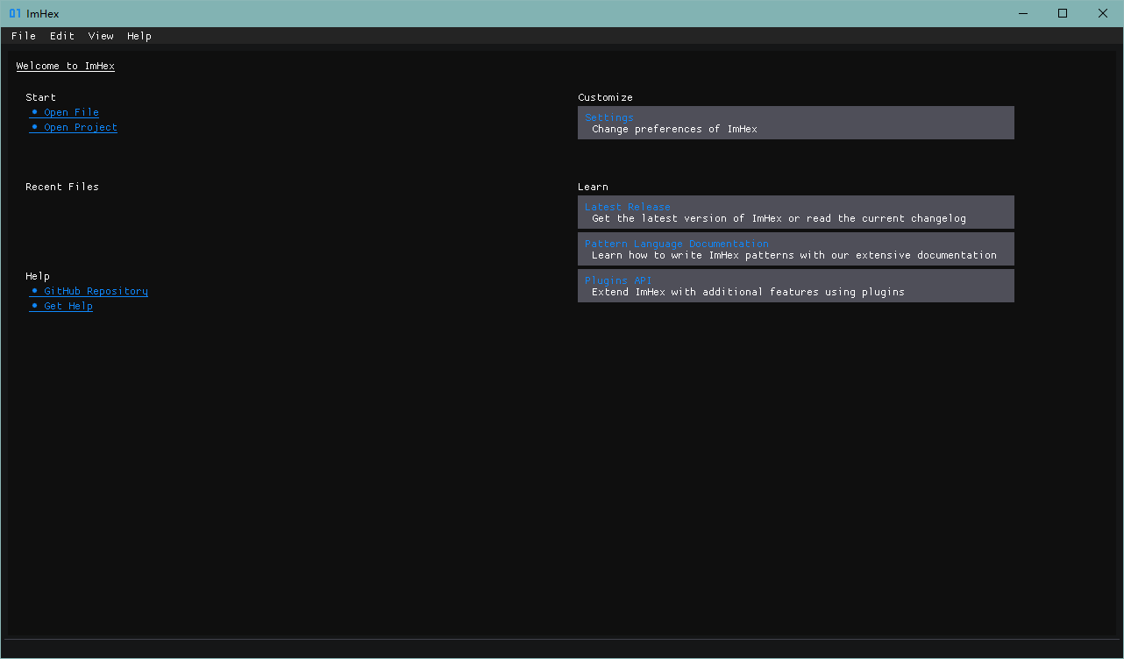Click the Recent Files heading
The height and width of the screenshot is (659, 1124).
(62, 187)
